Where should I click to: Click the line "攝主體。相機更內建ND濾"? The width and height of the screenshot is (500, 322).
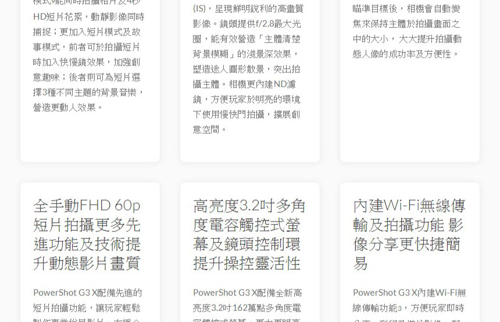245,84
